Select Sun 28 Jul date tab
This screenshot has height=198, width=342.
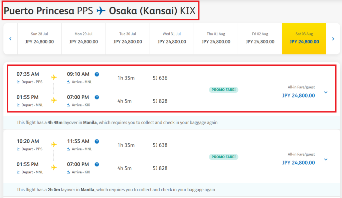coord(39,38)
